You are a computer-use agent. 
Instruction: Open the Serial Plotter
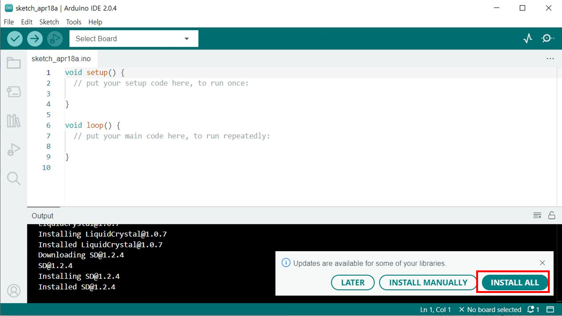528,38
